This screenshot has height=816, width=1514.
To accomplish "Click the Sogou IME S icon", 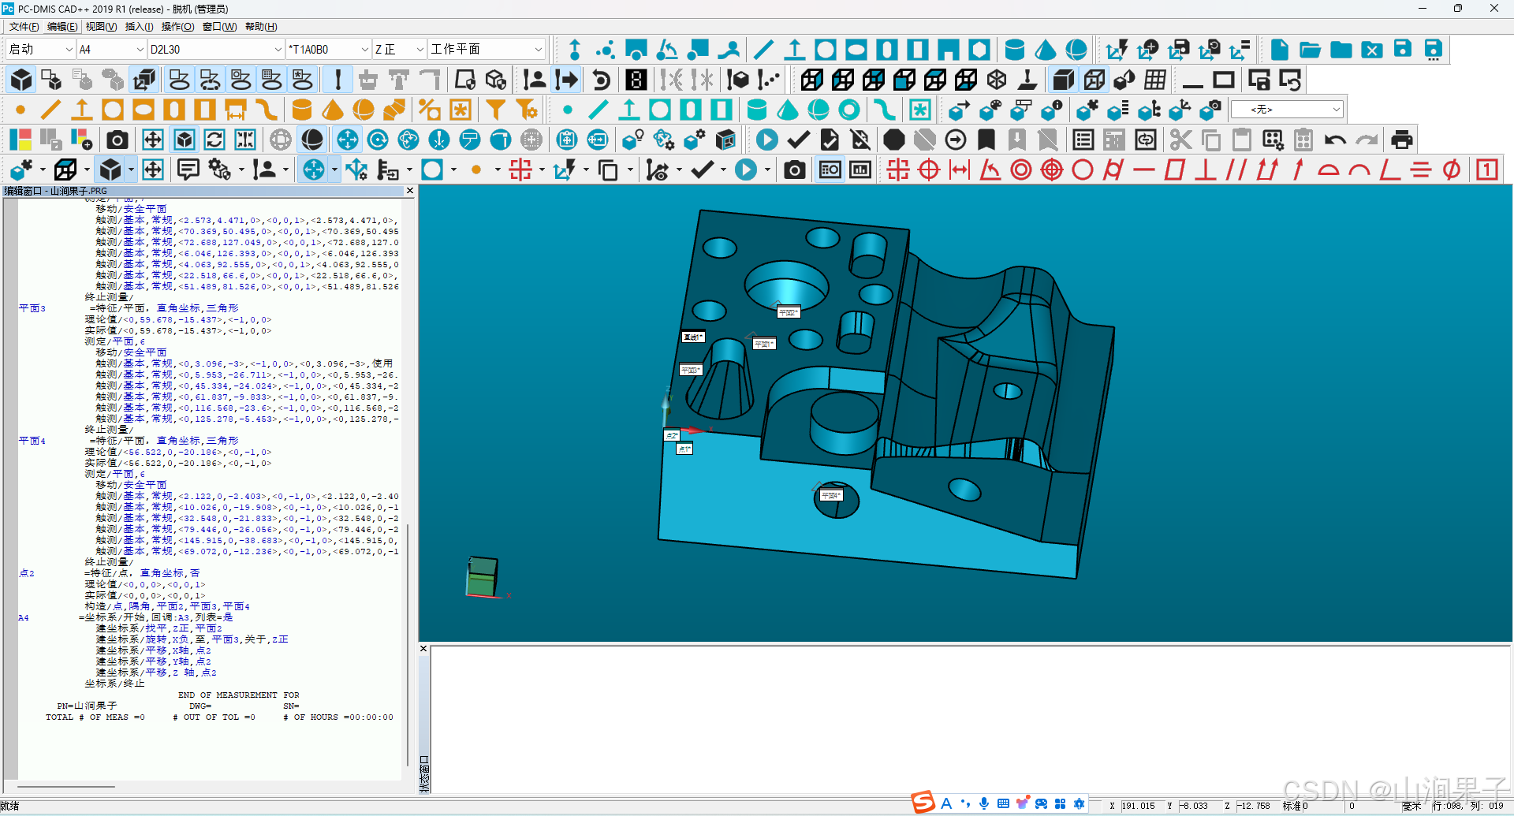I will tap(923, 803).
